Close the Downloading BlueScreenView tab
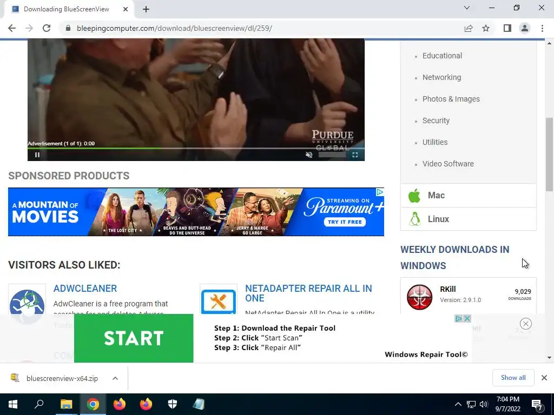554x415 pixels. pos(126,9)
